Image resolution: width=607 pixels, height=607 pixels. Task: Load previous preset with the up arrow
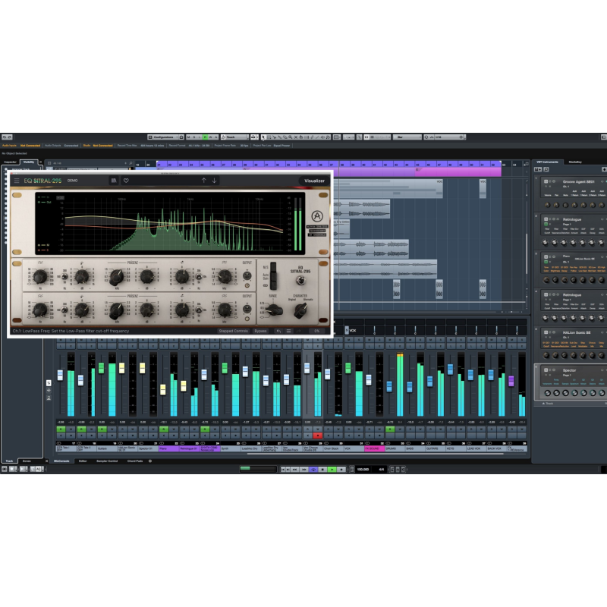pos(204,181)
